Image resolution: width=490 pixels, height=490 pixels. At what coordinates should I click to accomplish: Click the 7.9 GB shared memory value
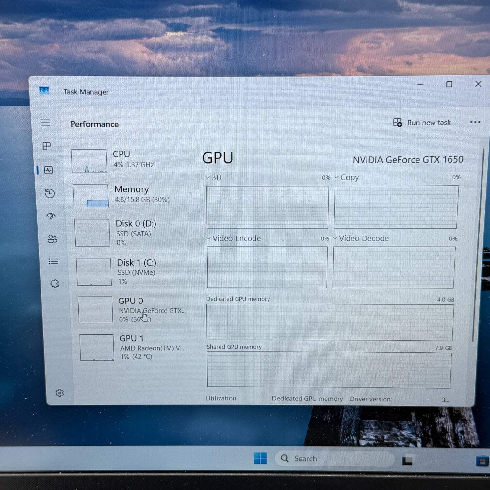(444, 348)
